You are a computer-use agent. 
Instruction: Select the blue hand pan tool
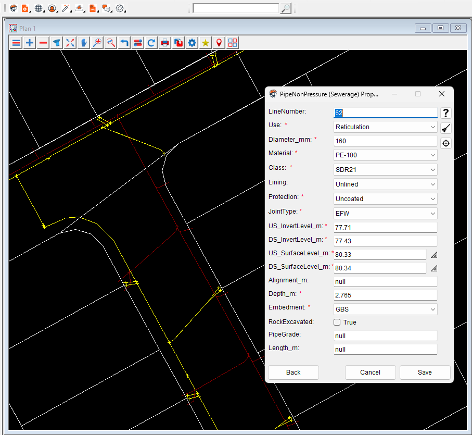pyautogui.click(x=84, y=43)
